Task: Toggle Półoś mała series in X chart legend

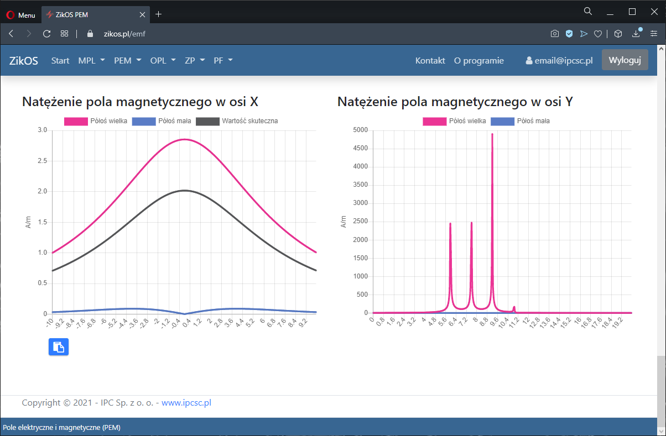Action: (x=160, y=120)
